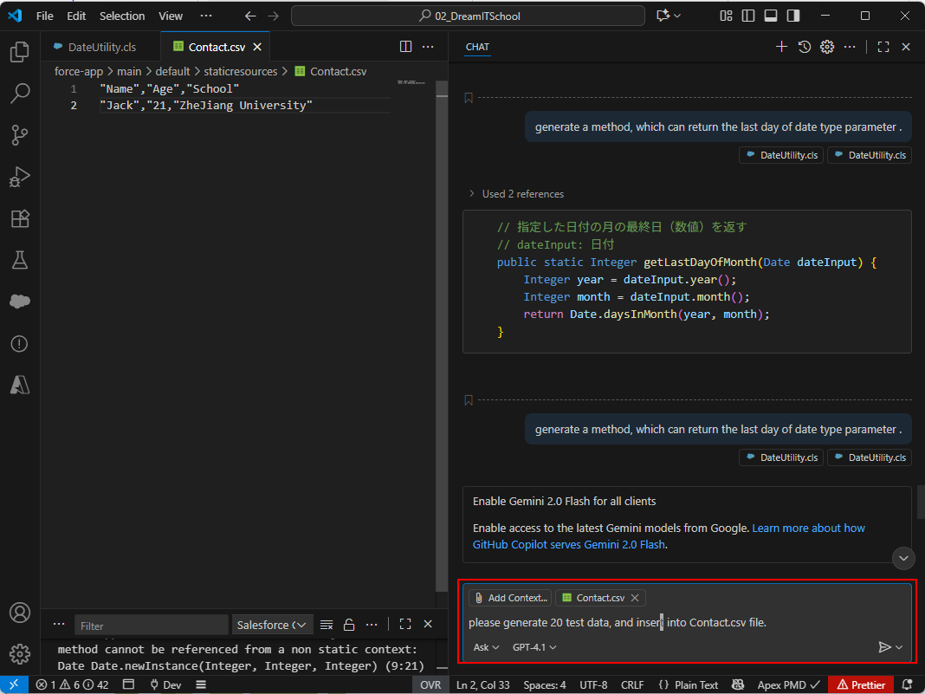Toggle output scroll lock
Viewport: 925px width, 694px height.
click(x=349, y=625)
